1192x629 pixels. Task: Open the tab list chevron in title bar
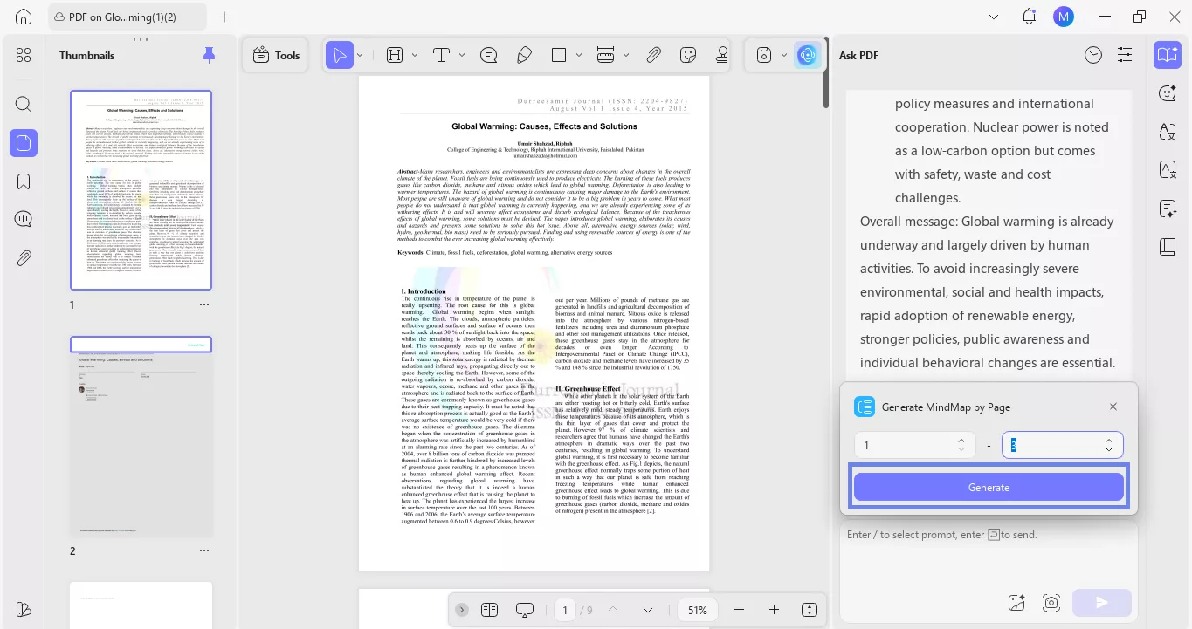pyautogui.click(x=994, y=17)
